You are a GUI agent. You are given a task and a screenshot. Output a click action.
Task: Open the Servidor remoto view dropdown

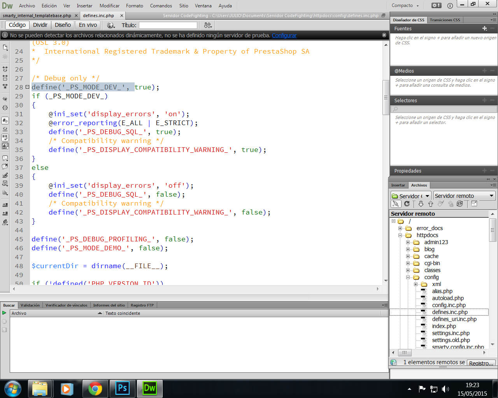click(x=464, y=196)
